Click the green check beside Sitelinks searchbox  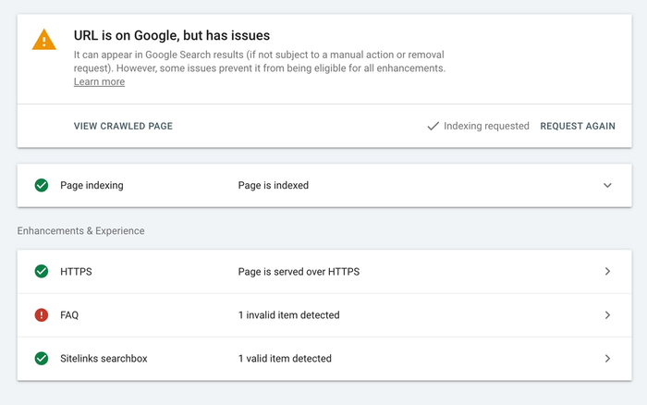[x=42, y=358]
